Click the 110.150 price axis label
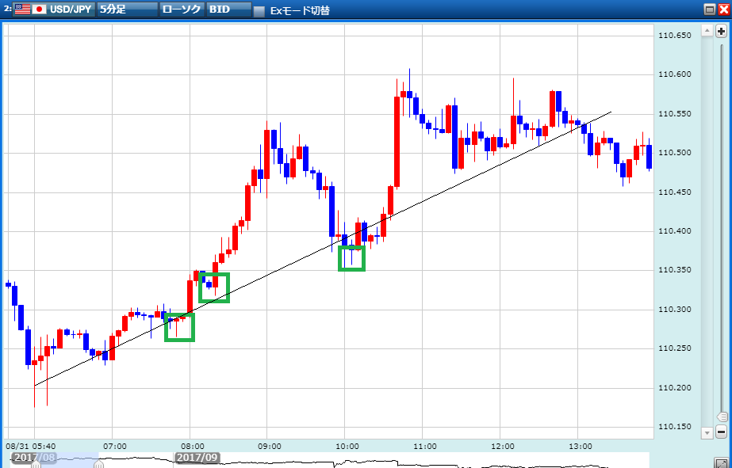This screenshot has width=732, height=468. tap(675, 427)
